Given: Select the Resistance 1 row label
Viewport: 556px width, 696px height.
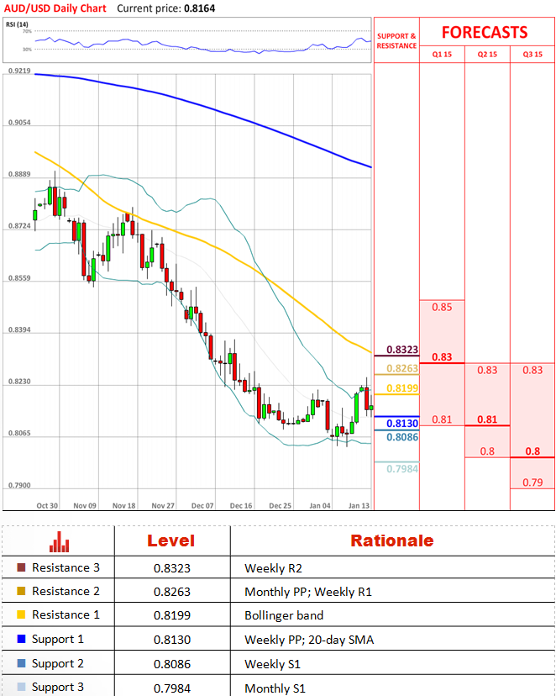Looking at the screenshot, I should [66, 614].
